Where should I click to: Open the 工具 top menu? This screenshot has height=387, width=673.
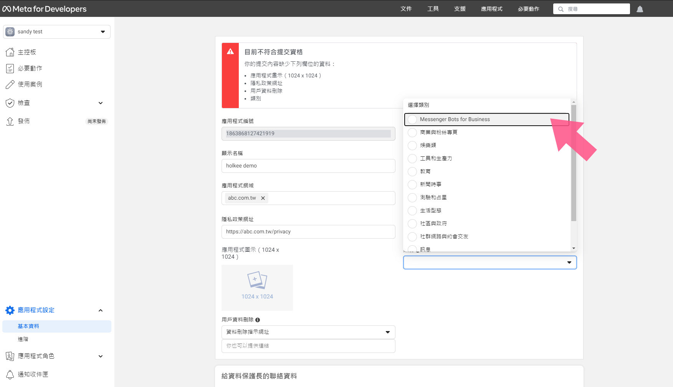coord(433,9)
